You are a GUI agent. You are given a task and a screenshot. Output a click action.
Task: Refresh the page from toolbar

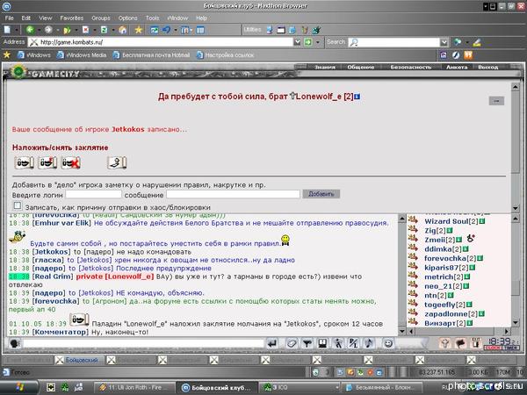pyautogui.click(x=105, y=30)
